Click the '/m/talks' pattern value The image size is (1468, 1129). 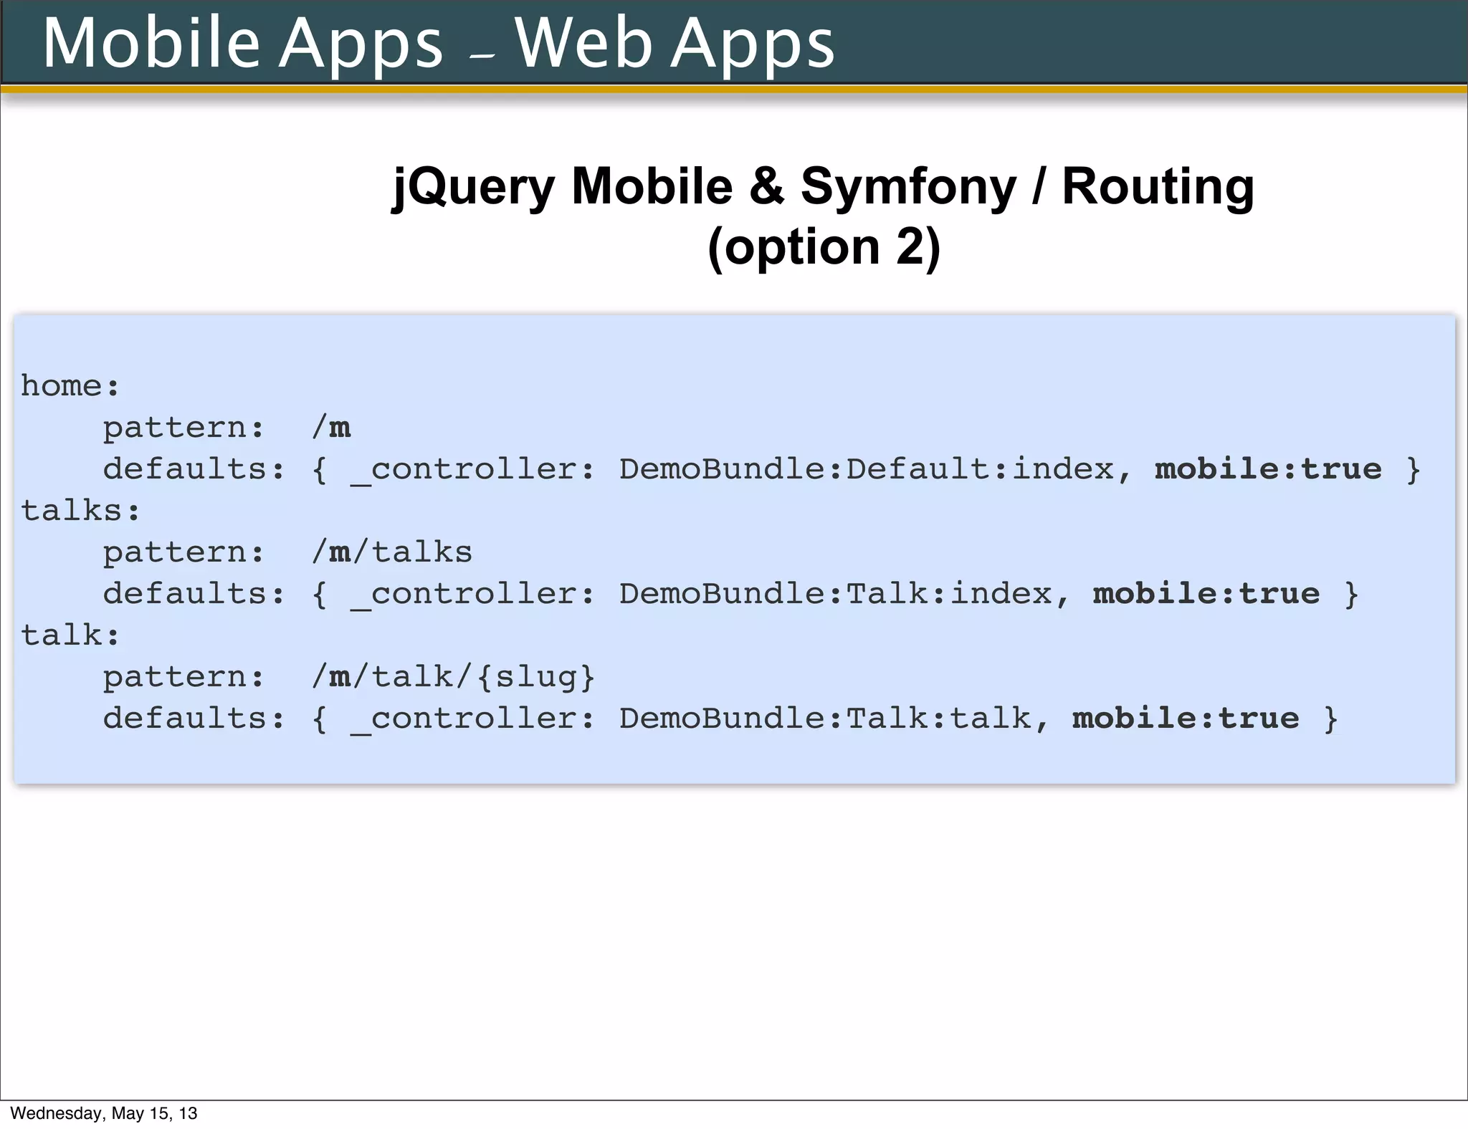pos(392,552)
